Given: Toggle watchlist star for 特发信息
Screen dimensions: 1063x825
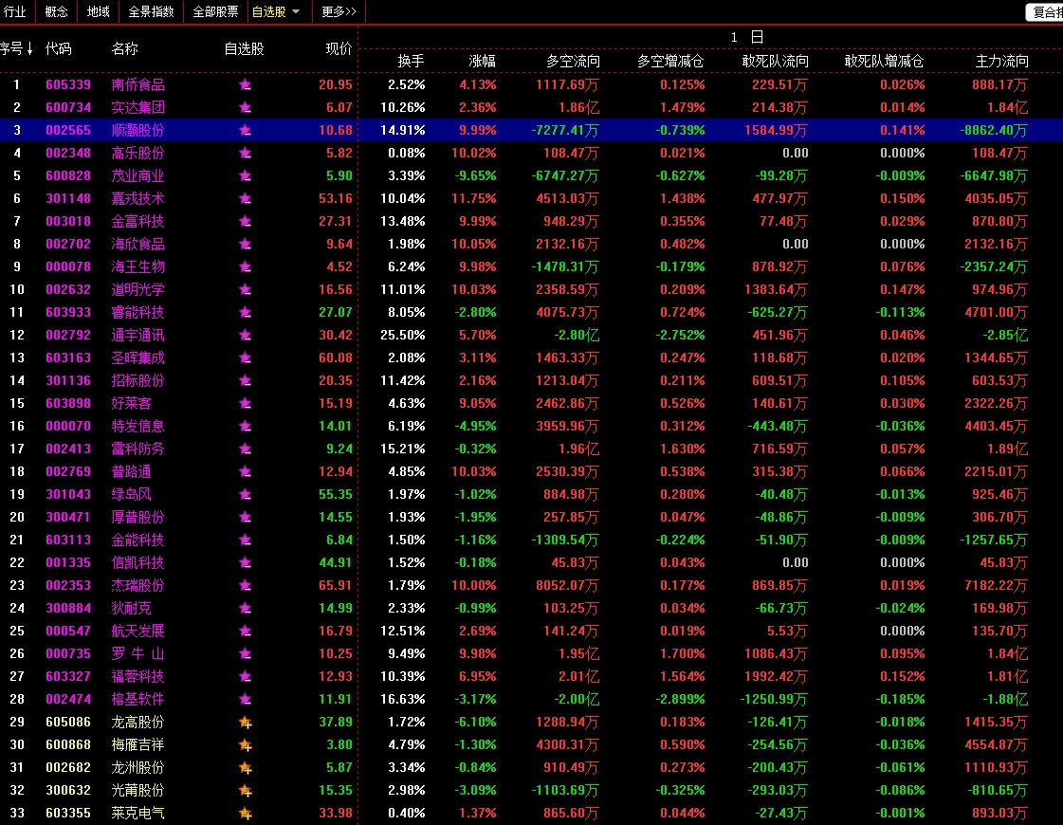Looking at the screenshot, I should click(x=245, y=427).
